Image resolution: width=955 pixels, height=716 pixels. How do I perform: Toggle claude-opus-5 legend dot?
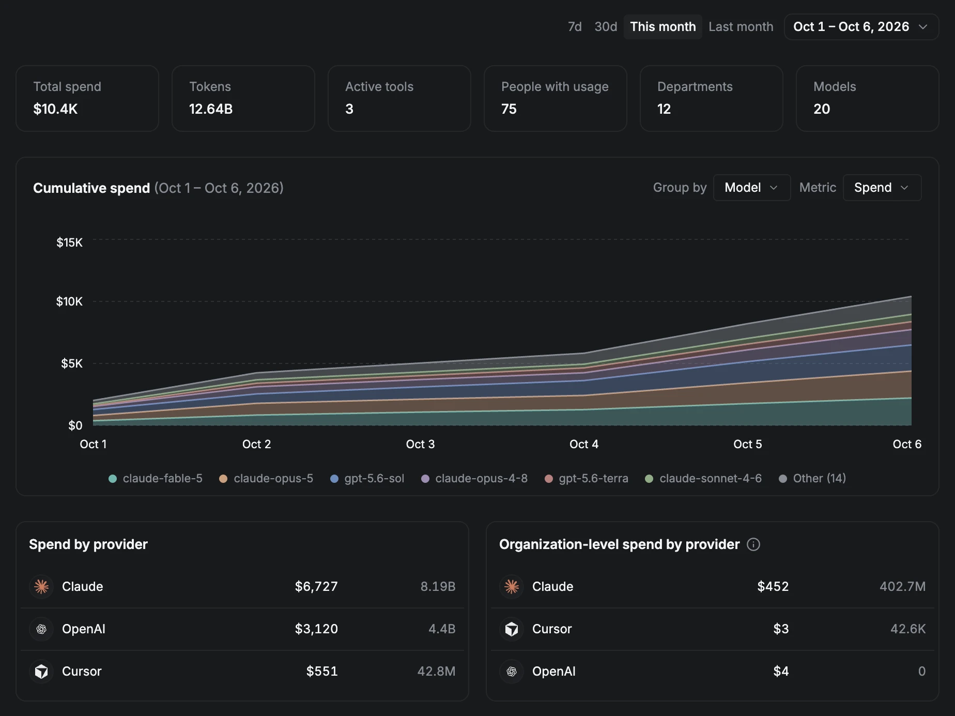click(x=223, y=479)
